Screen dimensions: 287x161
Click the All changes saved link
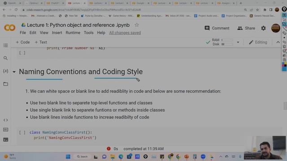click(125, 33)
